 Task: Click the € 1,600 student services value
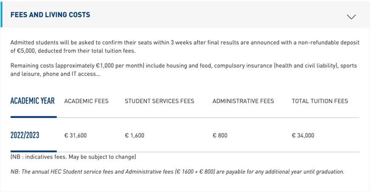135,135
